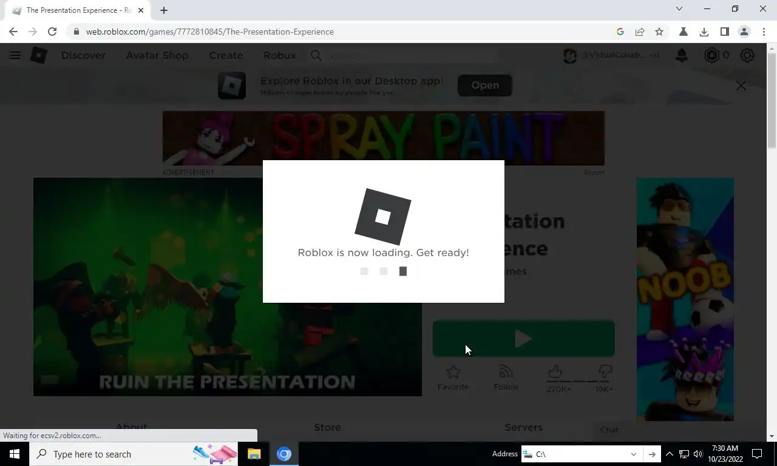Open Chrome three-dot menu
This screenshot has width=777, height=466.
tap(764, 32)
